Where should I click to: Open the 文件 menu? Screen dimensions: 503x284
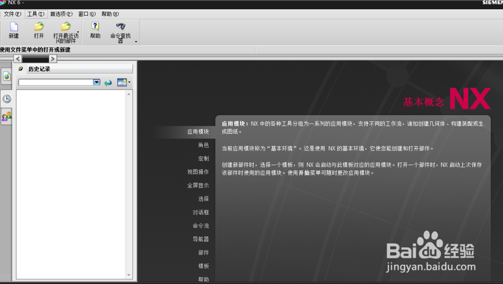click(12, 14)
